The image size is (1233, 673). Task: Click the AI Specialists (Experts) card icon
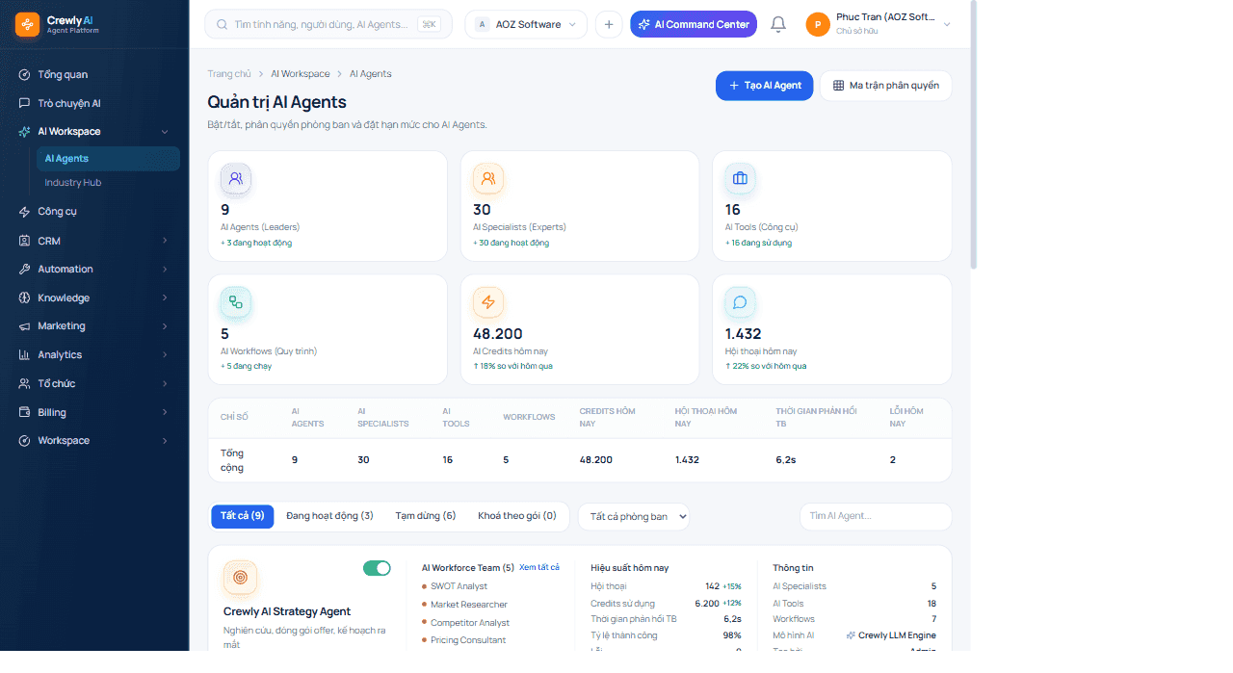pyautogui.click(x=488, y=178)
